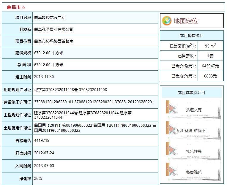
Task: Click the 已售均价(元) label
Action: pos(184,76)
